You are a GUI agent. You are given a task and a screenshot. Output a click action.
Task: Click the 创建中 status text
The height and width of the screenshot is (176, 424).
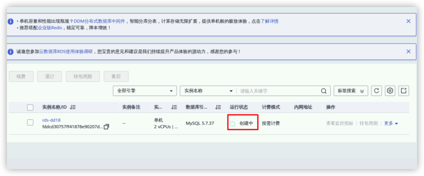click(246, 123)
